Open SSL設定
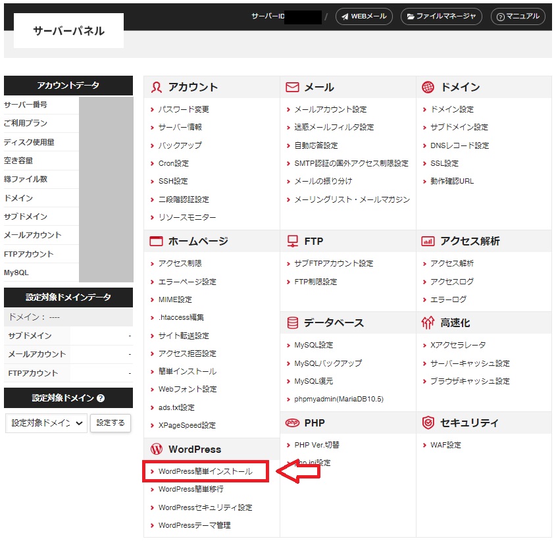The width and height of the screenshot is (556, 541). tap(445, 163)
